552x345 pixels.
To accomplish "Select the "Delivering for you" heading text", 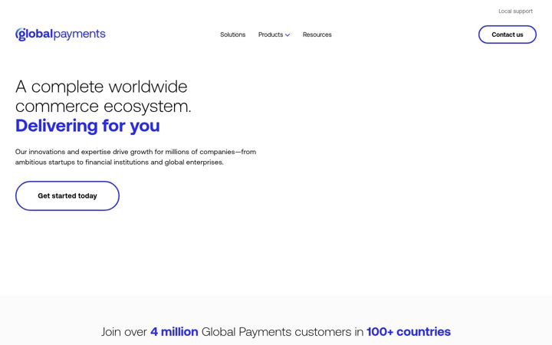I will (87, 126).
